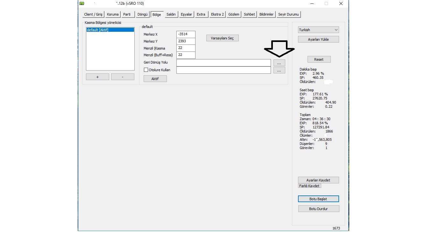Click the status bar number 1673
This screenshot has width=433, height=232.
pos(336,229)
